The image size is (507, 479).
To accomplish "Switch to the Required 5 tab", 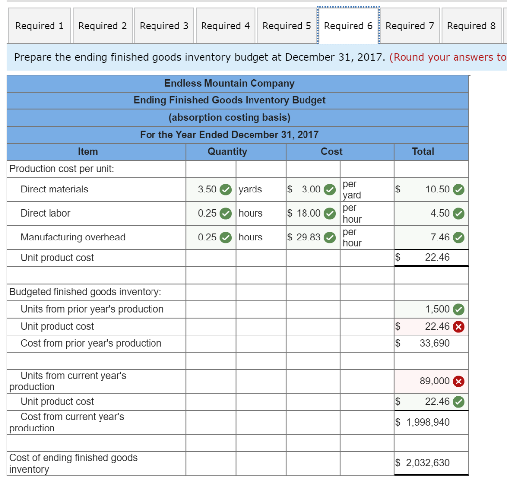I will (286, 25).
